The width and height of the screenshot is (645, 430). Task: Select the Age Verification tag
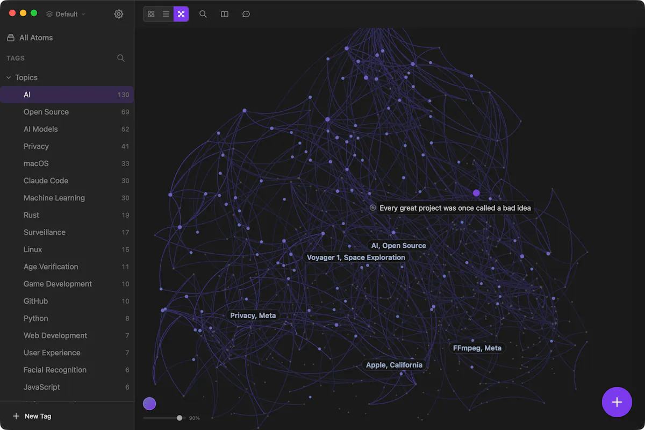pos(67,267)
